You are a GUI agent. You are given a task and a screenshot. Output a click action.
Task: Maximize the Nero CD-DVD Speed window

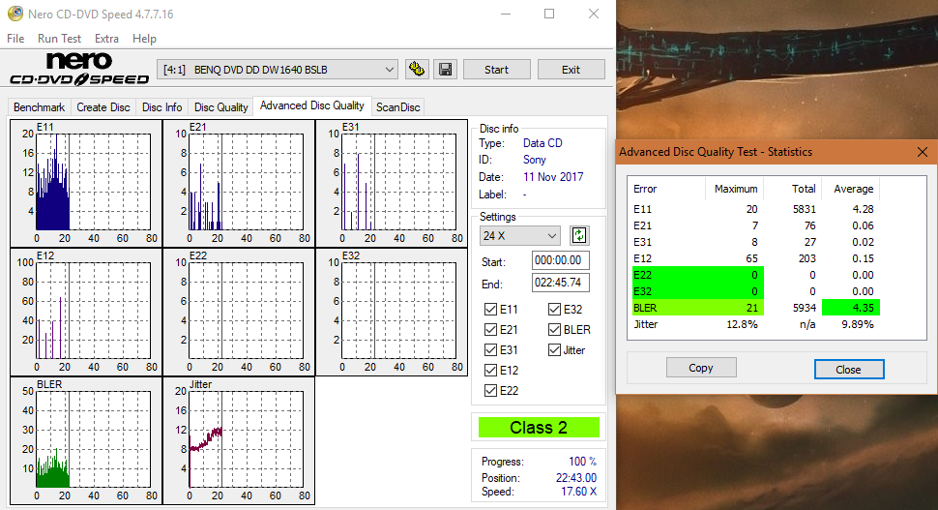tap(549, 14)
